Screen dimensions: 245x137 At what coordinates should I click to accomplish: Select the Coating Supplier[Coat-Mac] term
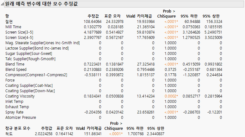[x=29, y=86]
